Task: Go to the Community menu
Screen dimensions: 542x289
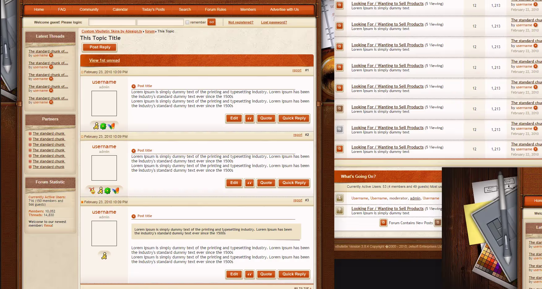Action: (89, 10)
